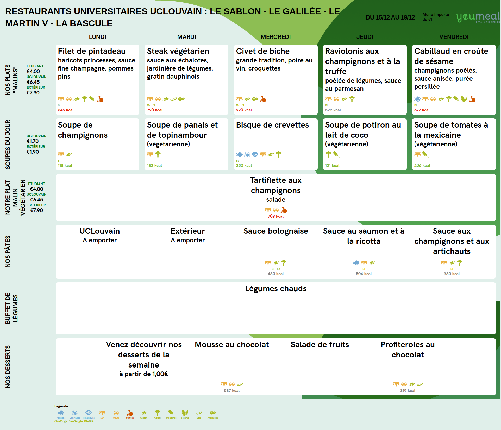Screen dimensions: 501x430
Task: Click the Sésame icon in legend
Action: tap(185, 413)
